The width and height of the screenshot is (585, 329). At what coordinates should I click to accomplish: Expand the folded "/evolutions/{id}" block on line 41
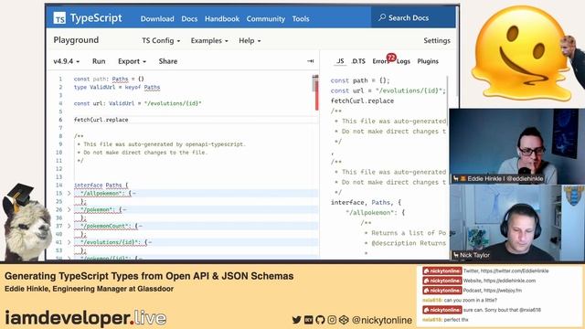pos(69,242)
